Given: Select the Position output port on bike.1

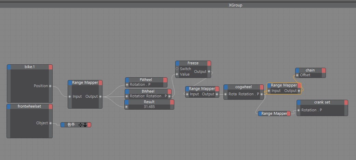Looking at the screenshot, I should point(50,86).
